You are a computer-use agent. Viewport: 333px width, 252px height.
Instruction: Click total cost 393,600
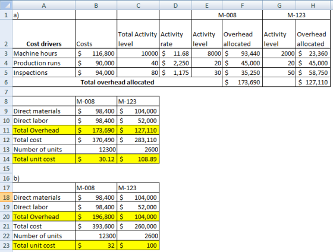coord(96,226)
